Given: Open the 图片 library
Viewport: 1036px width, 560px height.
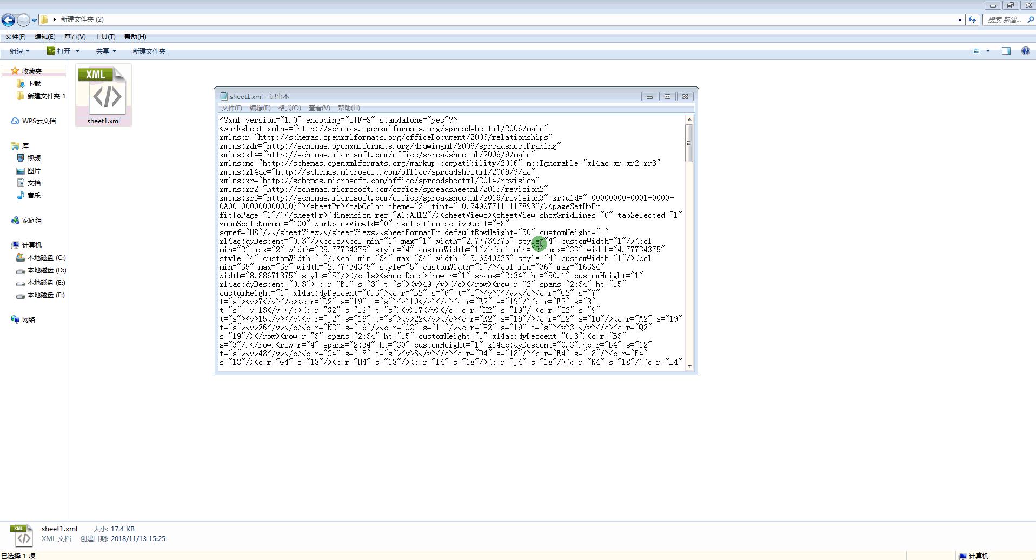Looking at the screenshot, I should click(34, 170).
